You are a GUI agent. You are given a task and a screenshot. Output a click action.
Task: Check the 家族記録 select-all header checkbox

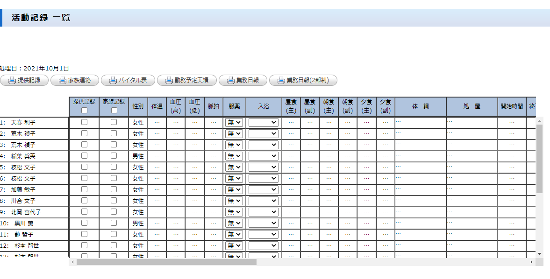click(x=114, y=111)
